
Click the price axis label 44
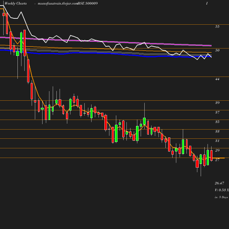217,79
